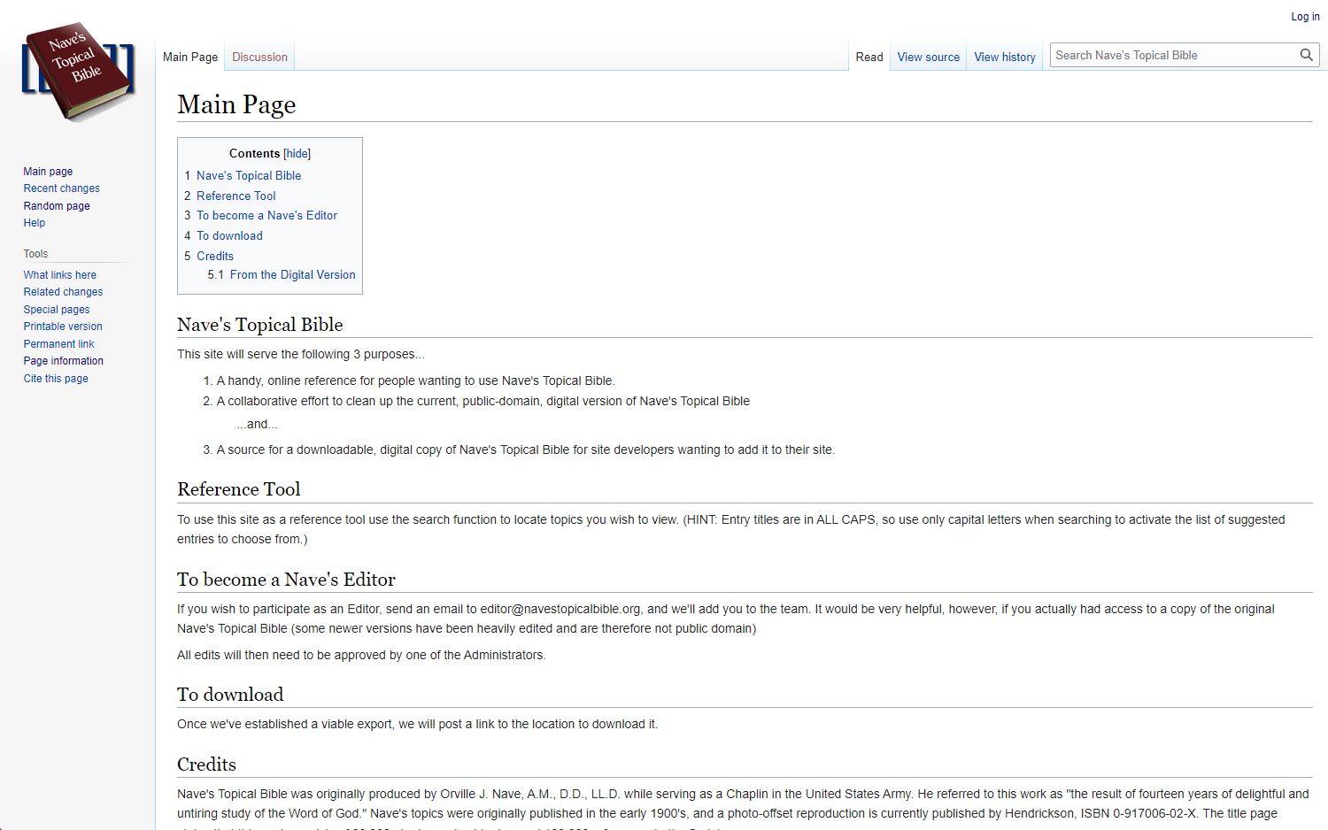Hide the Contents table
The width and height of the screenshot is (1328, 830).
297,154
